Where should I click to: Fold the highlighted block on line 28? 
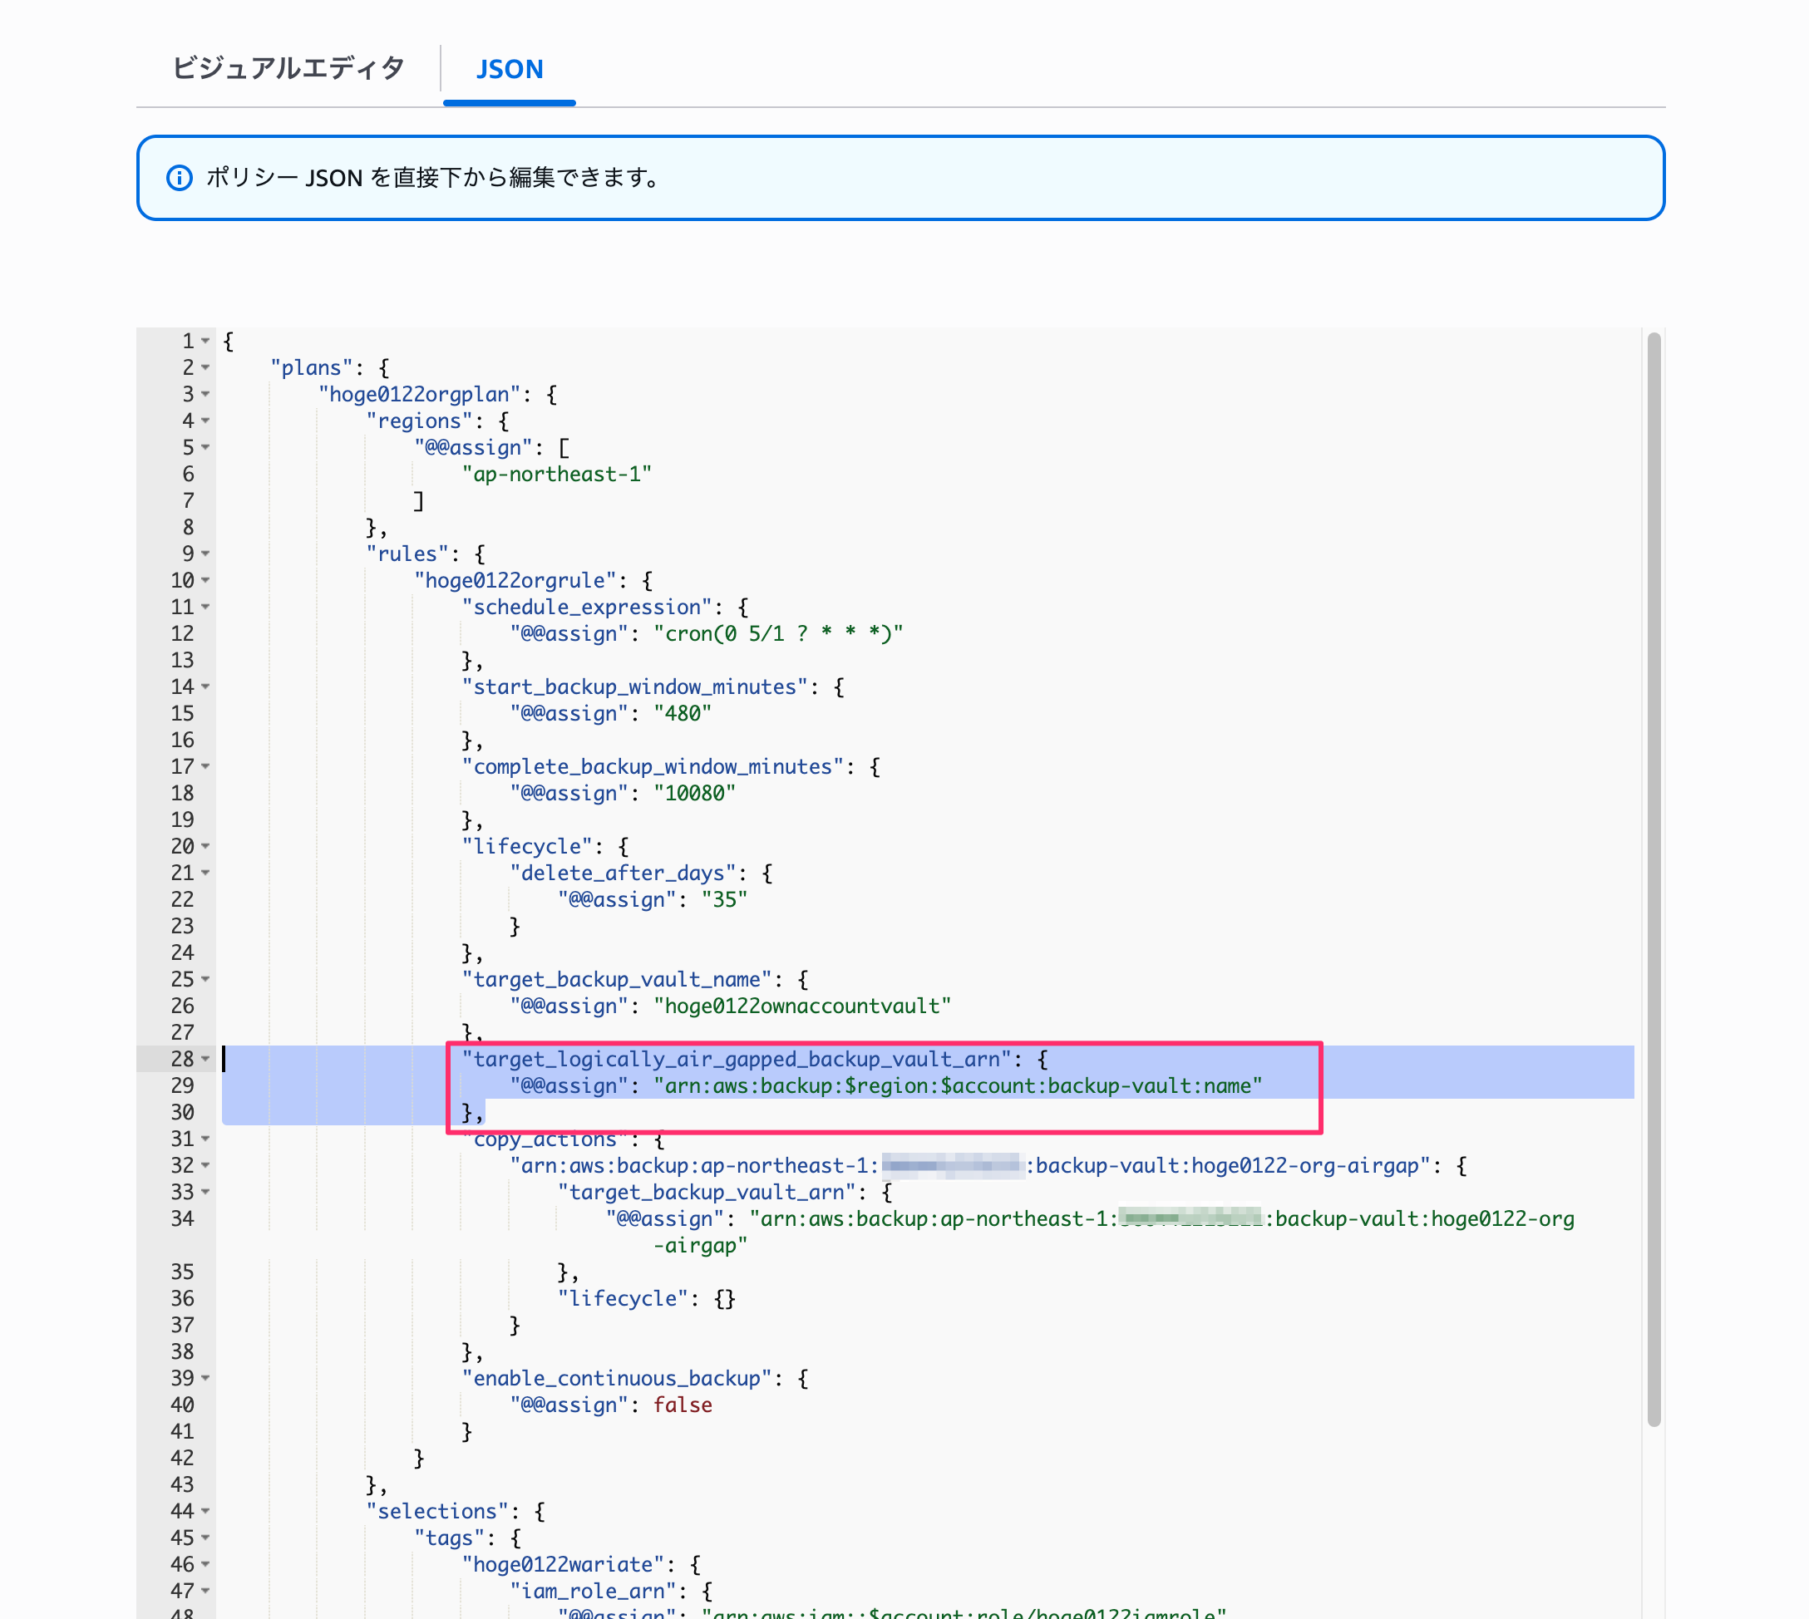point(205,1059)
